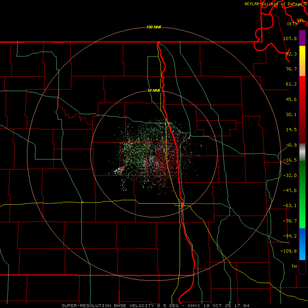This screenshot has width=308, height=308.
Task: Click the KMVX station ID in caption
Action: point(194,306)
